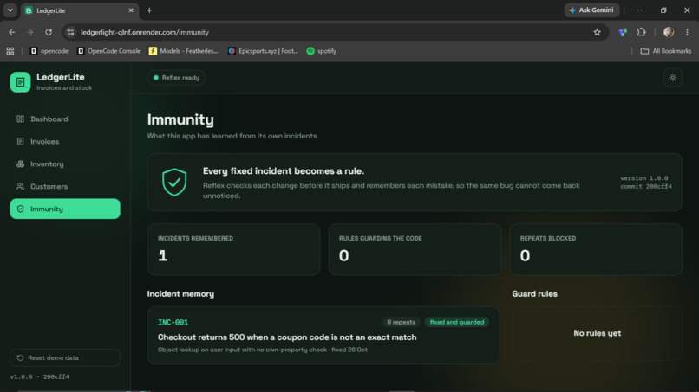699x392 pixels.
Task: Open the Invoices page
Action: [x=65, y=142]
